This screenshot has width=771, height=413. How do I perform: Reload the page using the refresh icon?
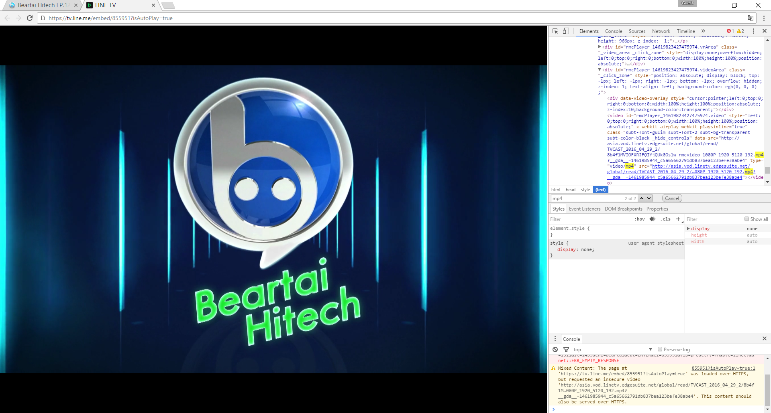30,18
